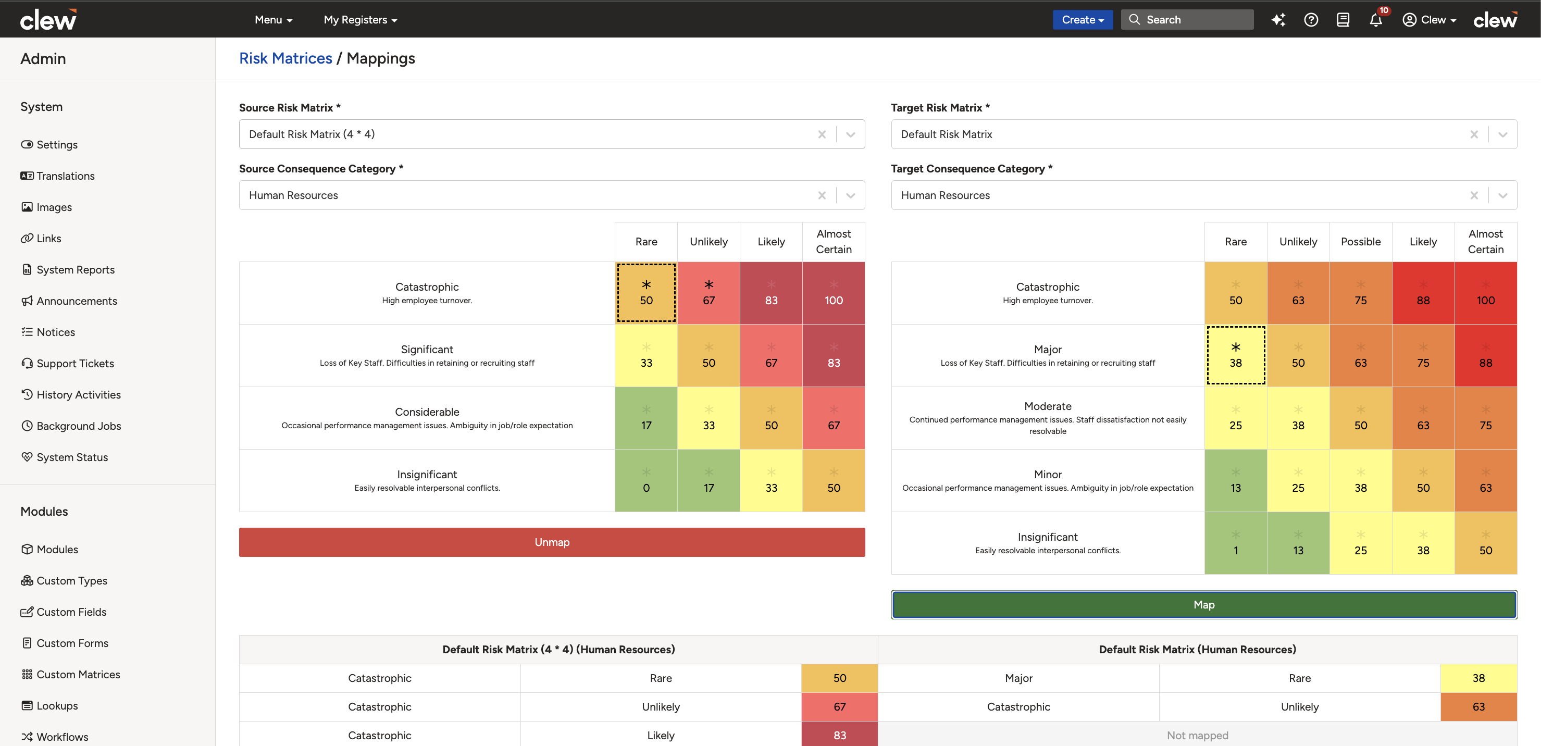
Task: Expand the Target Consequence Category dropdown
Action: pos(1502,196)
